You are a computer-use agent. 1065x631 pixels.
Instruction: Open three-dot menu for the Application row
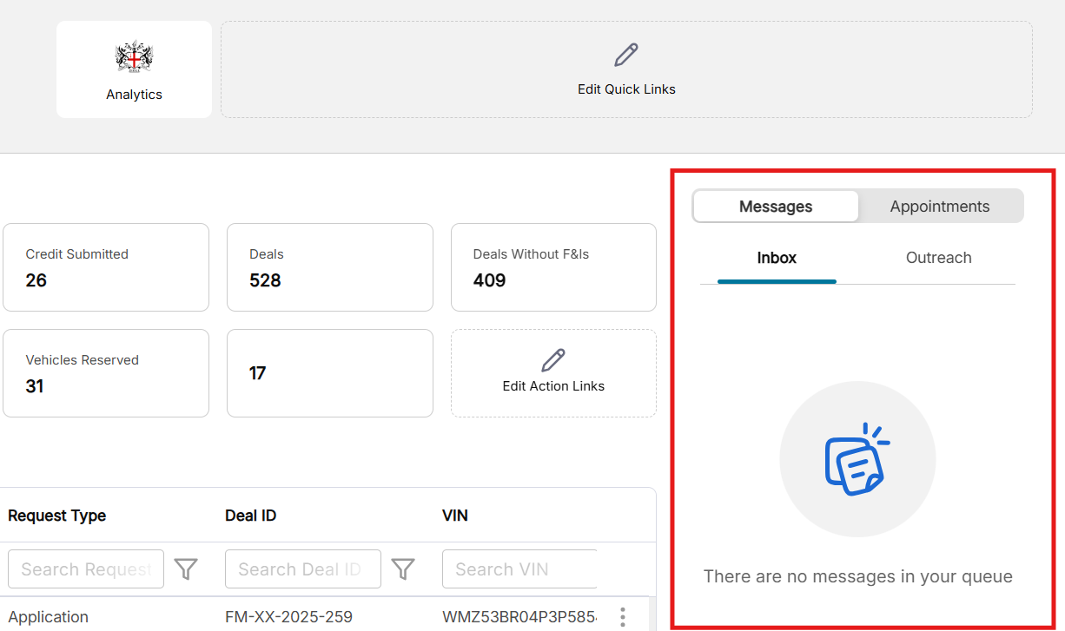click(622, 617)
